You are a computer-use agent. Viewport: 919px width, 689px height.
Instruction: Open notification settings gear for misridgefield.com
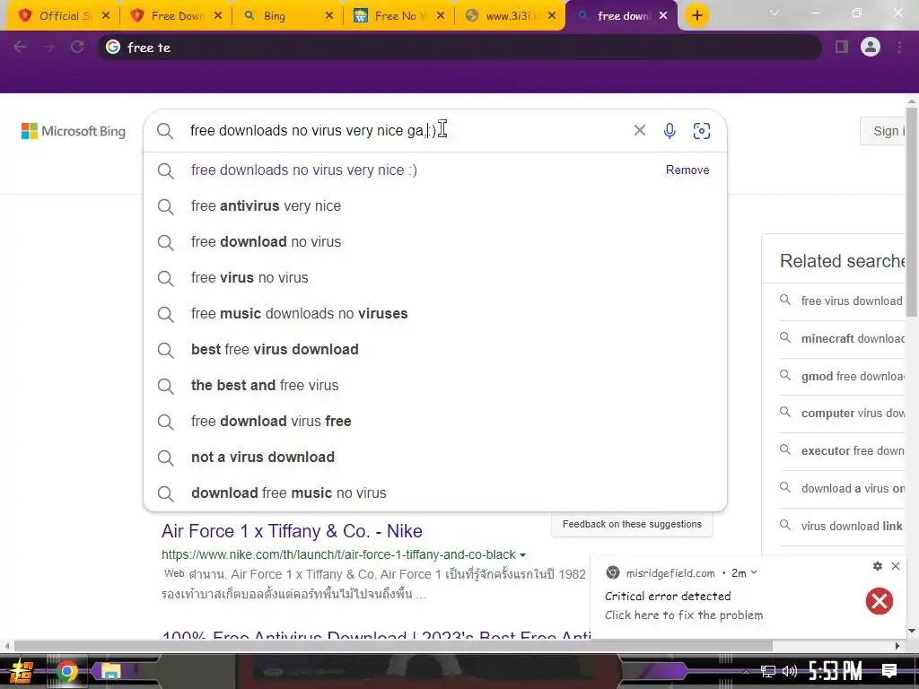point(878,566)
